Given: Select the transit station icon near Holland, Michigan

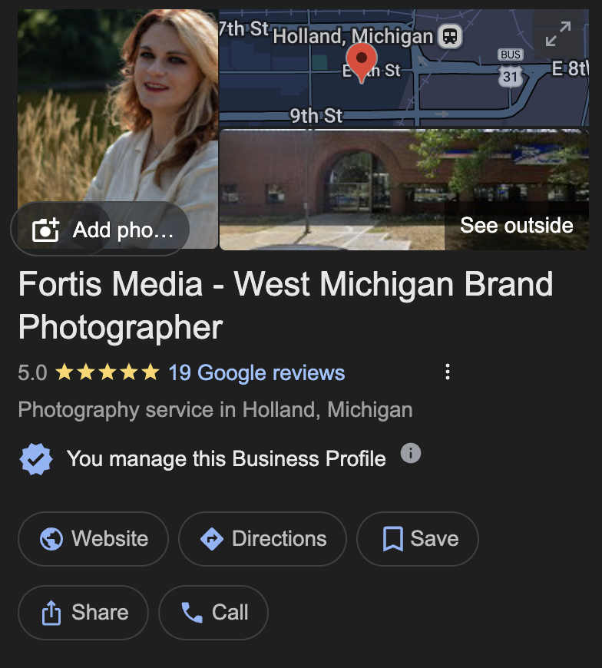Looking at the screenshot, I should tap(450, 36).
